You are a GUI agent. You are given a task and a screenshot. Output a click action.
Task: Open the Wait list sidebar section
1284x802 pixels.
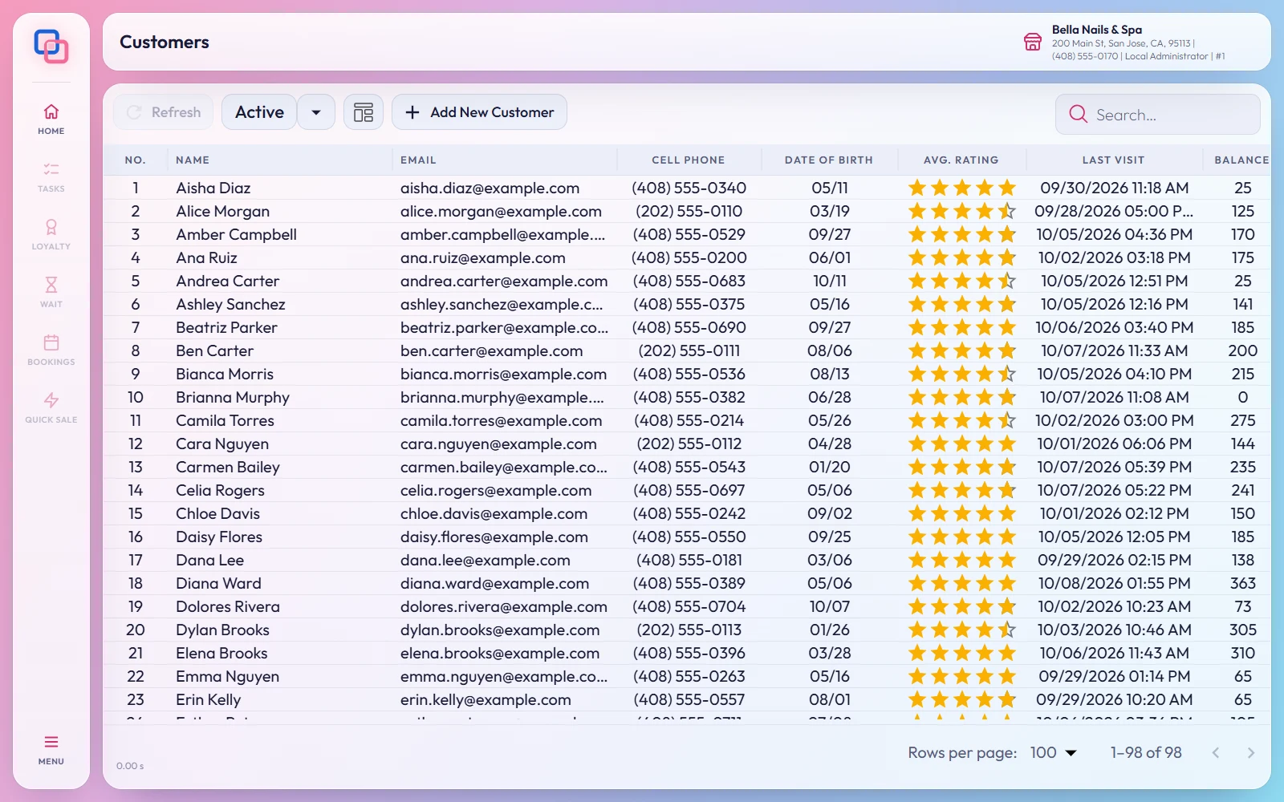click(x=51, y=292)
